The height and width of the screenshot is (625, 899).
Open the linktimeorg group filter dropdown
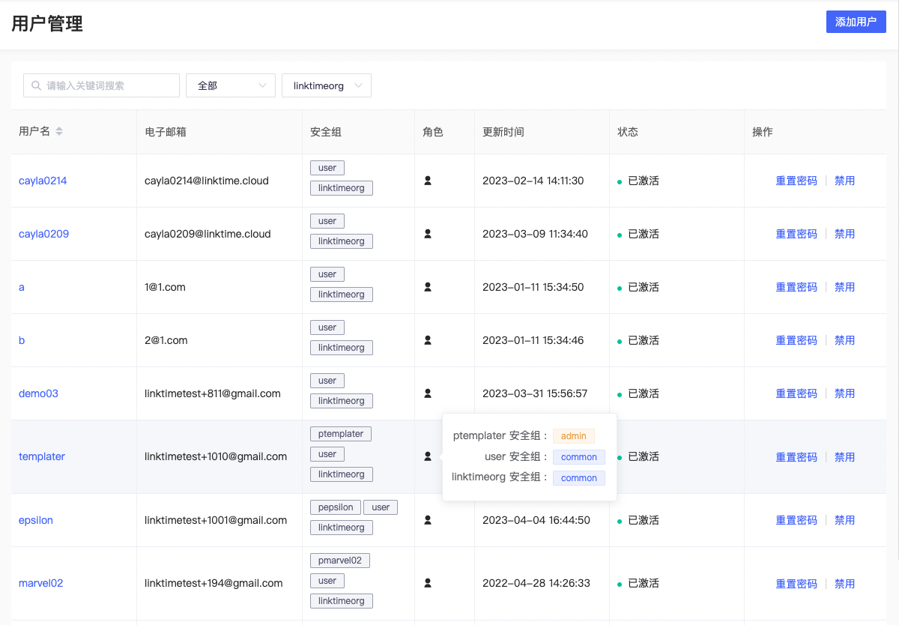[327, 85]
